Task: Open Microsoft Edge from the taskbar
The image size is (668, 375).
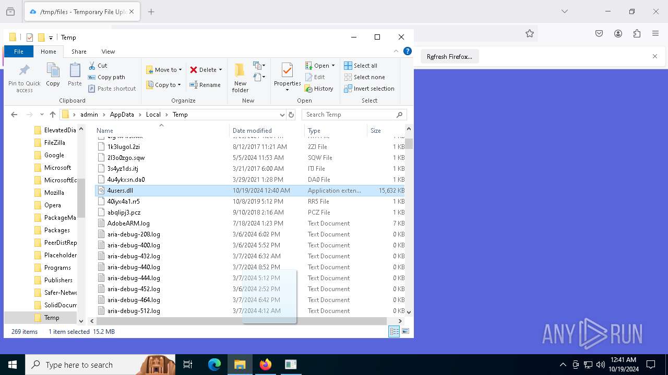Action: [x=214, y=365]
